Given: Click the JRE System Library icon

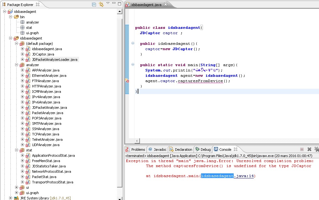Looking at the screenshot, I should [16, 198].
